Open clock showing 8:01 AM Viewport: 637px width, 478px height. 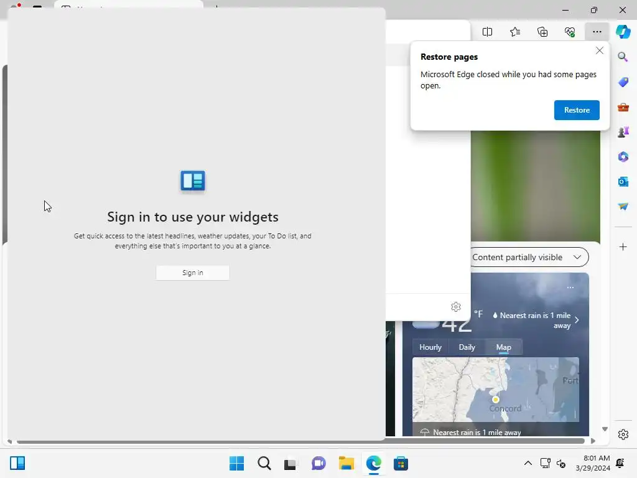tap(593, 463)
